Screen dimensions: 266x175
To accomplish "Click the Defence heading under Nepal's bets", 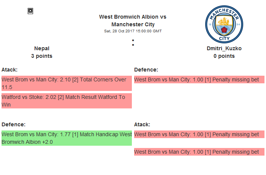I will point(13,124).
